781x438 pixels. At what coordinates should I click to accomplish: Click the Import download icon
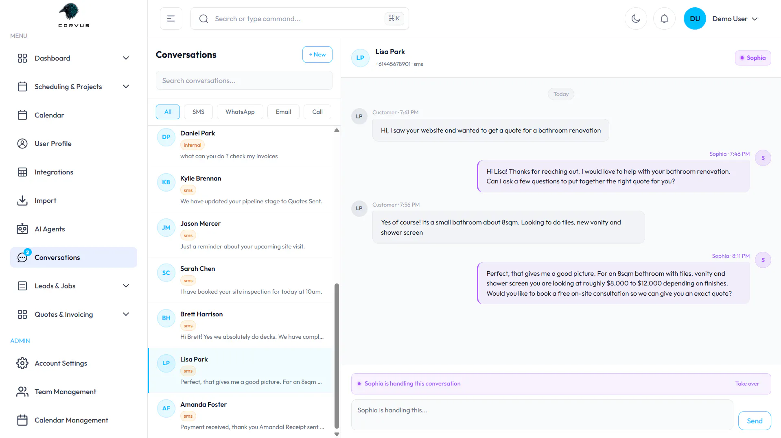[x=22, y=200]
